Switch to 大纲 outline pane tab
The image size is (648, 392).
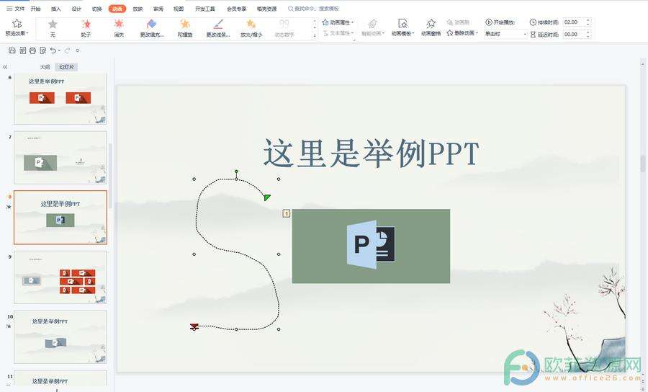coord(45,67)
